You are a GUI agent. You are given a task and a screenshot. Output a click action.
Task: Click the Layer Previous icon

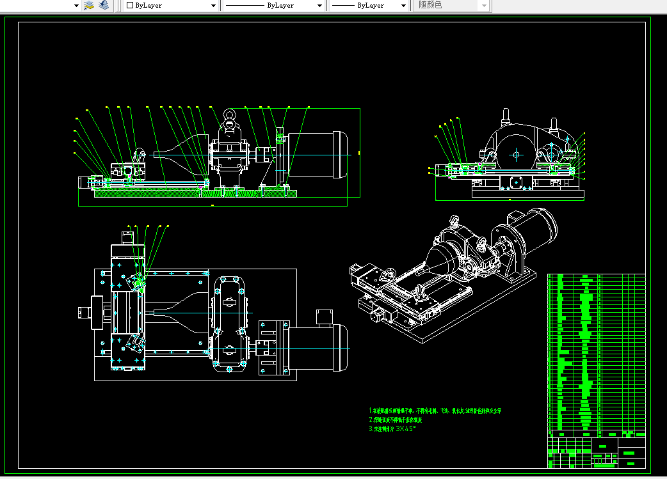(104, 5)
